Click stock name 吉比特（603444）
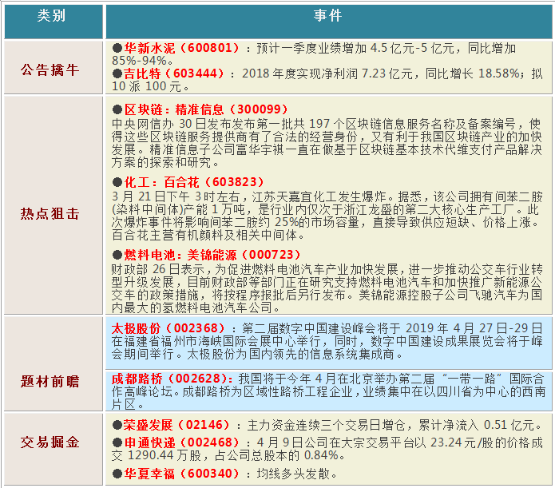This screenshot has width=555, height=488. click(x=174, y=73)
